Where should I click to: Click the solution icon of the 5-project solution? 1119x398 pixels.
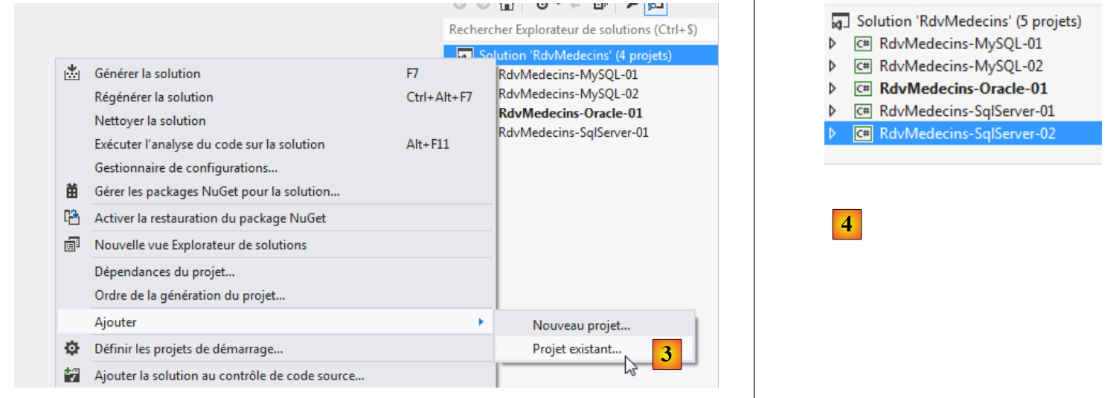tap(841, 22)
